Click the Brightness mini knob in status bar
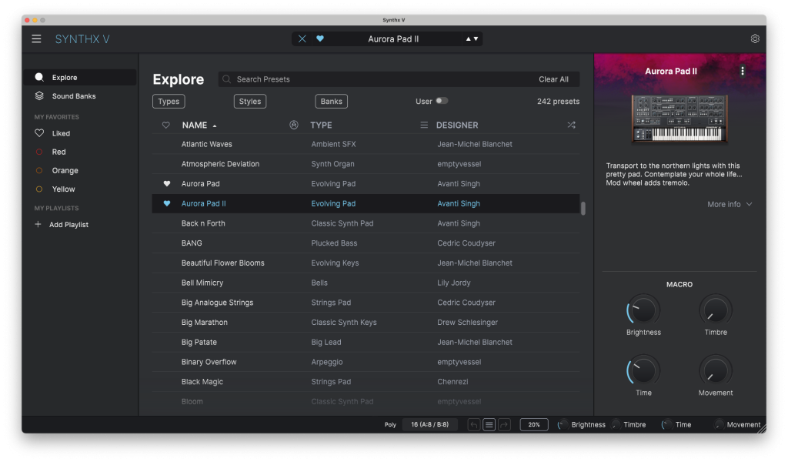 tap(563, 425)
